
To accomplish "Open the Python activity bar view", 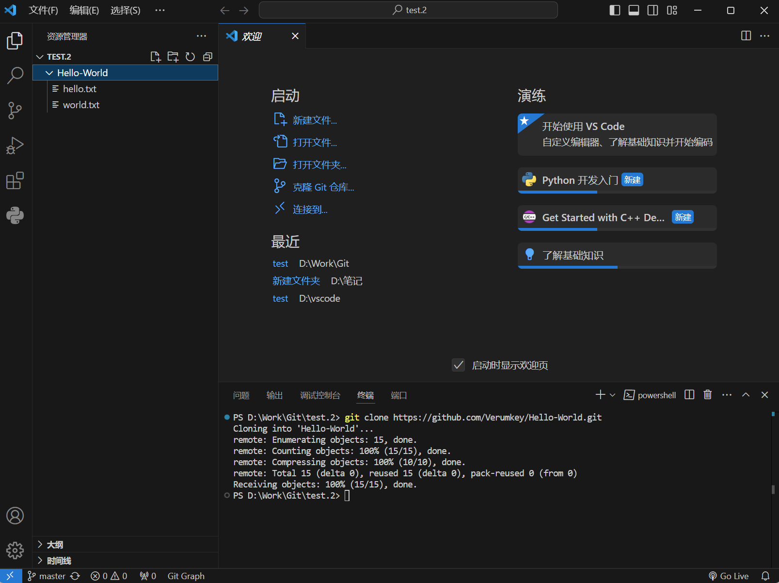I will tap(15, 215).
